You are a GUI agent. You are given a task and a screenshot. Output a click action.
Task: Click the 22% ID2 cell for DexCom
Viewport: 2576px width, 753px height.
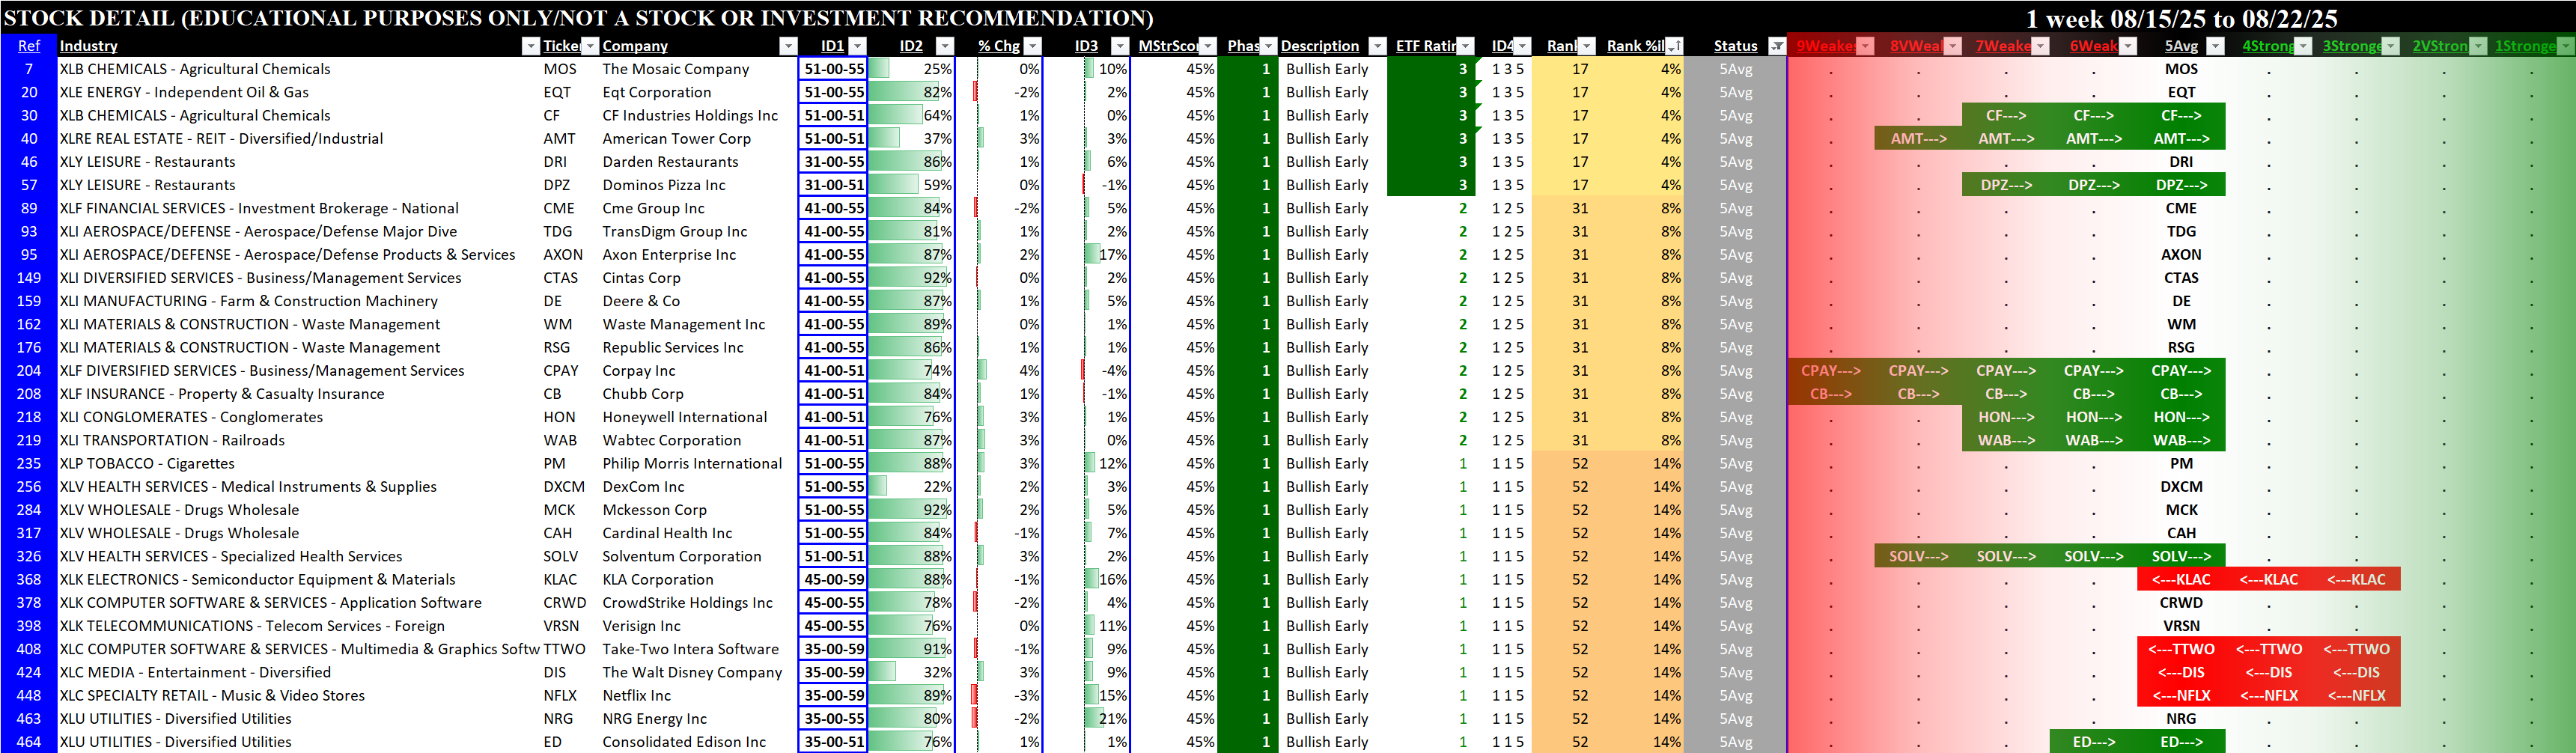(911, 487)
